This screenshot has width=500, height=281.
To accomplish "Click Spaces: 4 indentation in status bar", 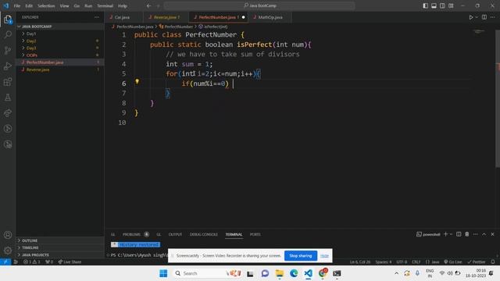I will tap(383, 262).
